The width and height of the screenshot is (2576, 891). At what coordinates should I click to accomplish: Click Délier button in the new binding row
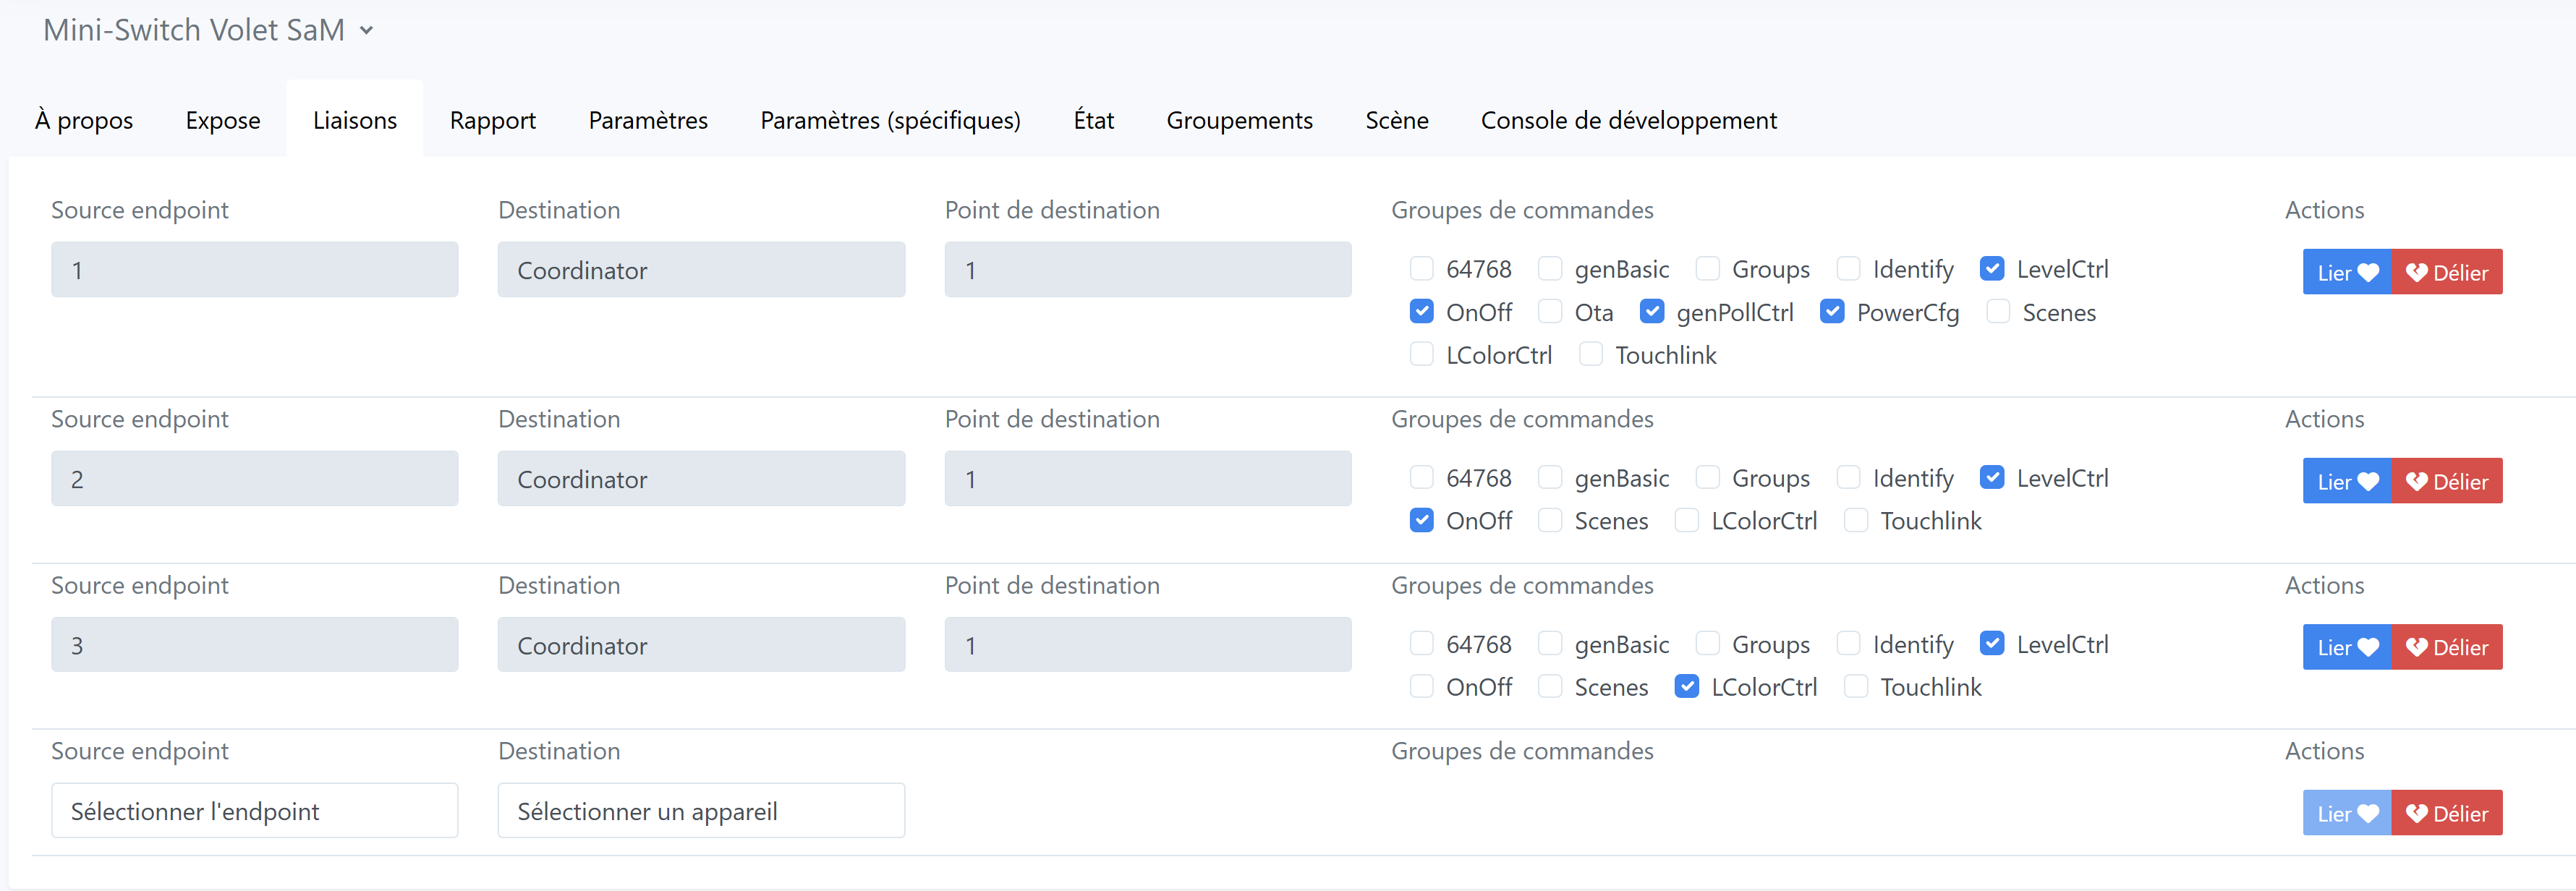(2447, 813)
